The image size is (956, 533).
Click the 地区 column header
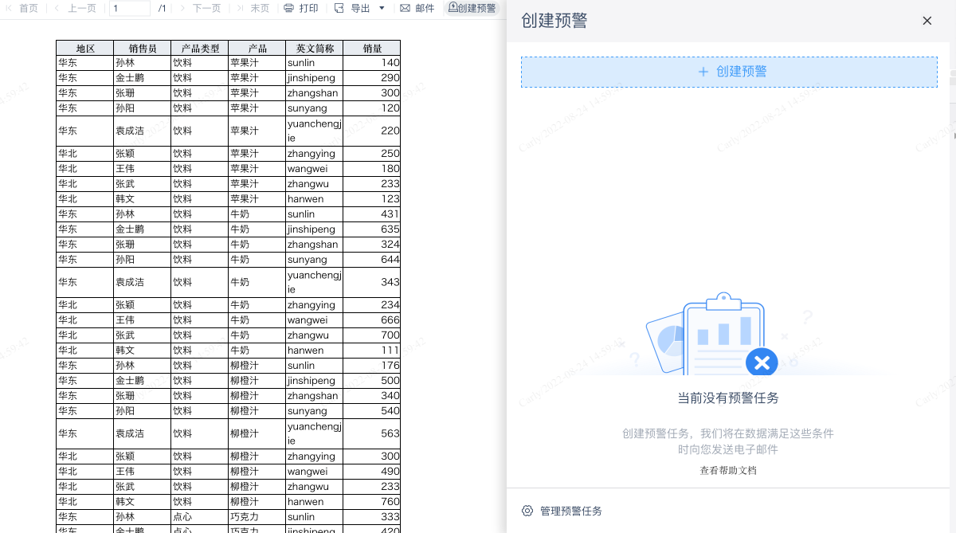click(x=85, y=48)
